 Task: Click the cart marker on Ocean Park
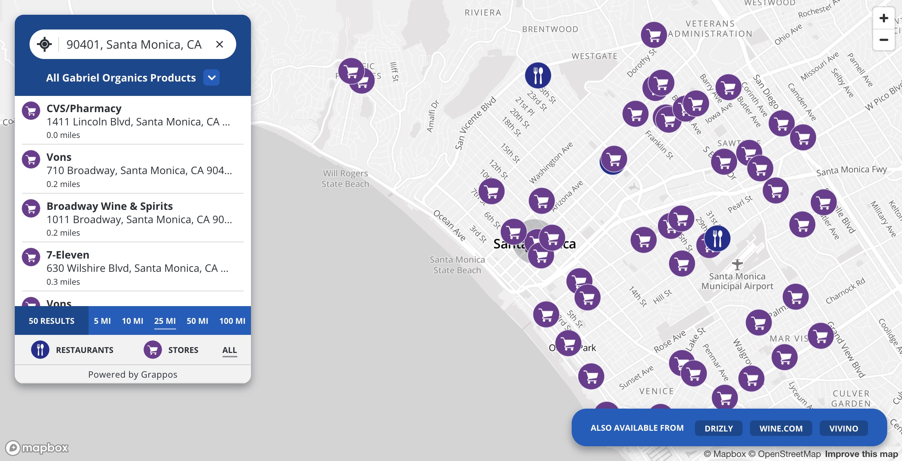[x=568, y=343]
